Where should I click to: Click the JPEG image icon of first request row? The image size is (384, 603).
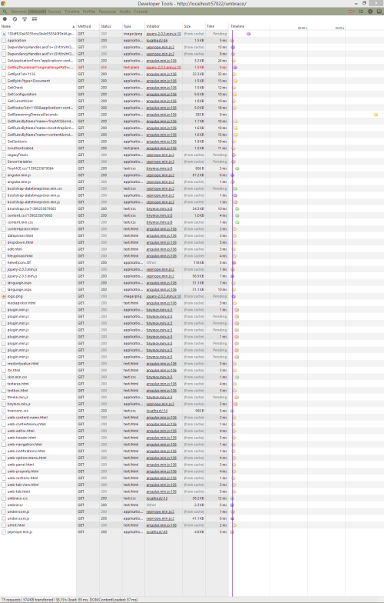[4, 34]
